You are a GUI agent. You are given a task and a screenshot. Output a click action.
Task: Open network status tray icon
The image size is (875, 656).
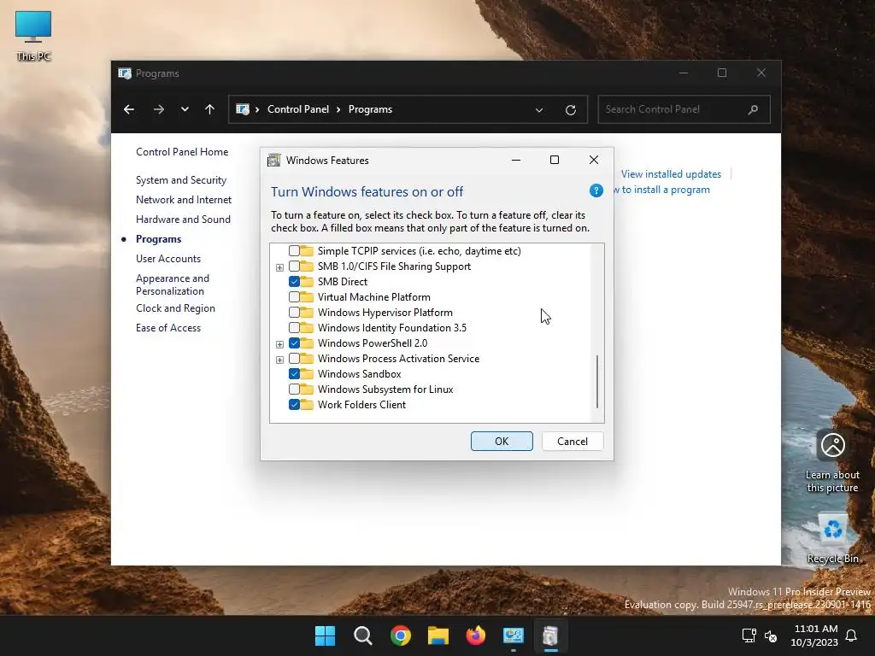(x=749, y=635)
